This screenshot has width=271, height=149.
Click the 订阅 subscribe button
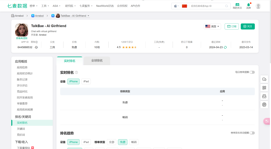pos(232,26)
